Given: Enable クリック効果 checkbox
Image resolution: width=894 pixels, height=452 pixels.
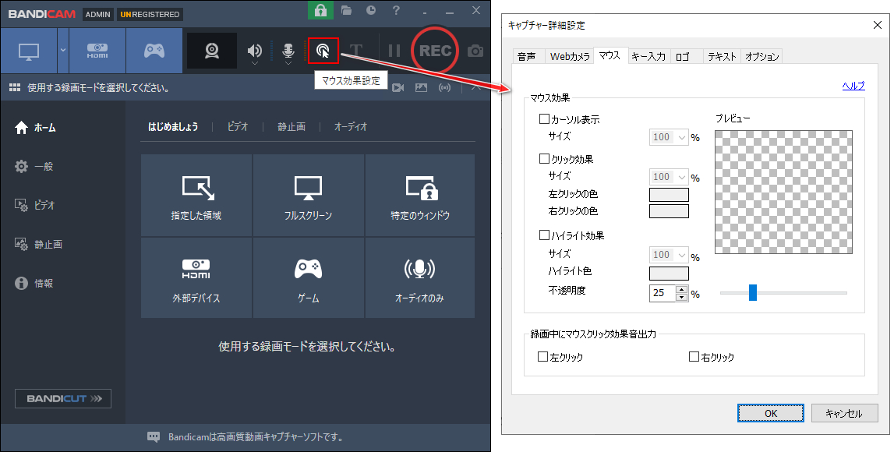Looking at the screenshot, I should [x=544, y=158].
